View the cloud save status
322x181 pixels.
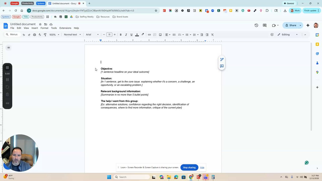(51, 24)
